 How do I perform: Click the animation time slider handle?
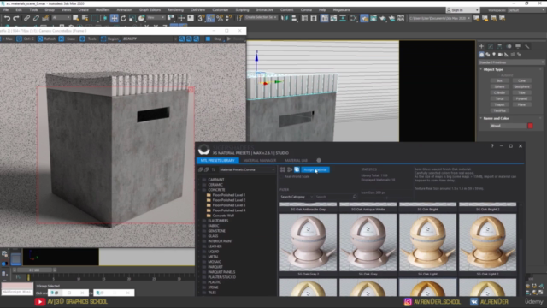pos(34,270)
